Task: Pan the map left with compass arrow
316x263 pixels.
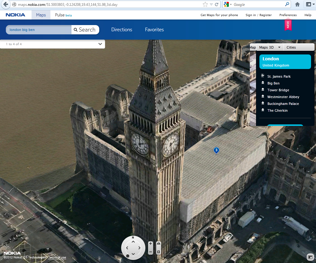Action: pos(127,248)
